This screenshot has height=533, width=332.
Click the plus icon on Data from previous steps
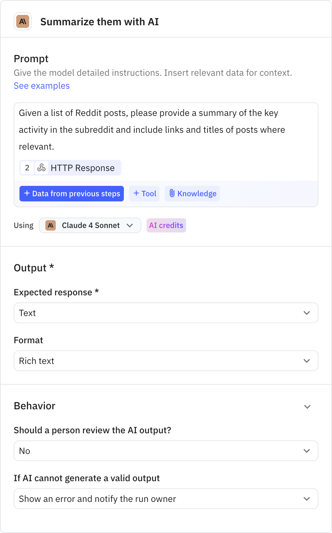[27, 193]
